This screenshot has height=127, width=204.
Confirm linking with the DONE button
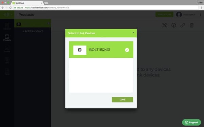point(122,99)
